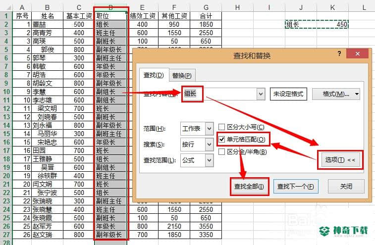375x245 pixels.
Task: Click the name cell 胡龄文
Action: pyautogui.click(x=47, y=83)
